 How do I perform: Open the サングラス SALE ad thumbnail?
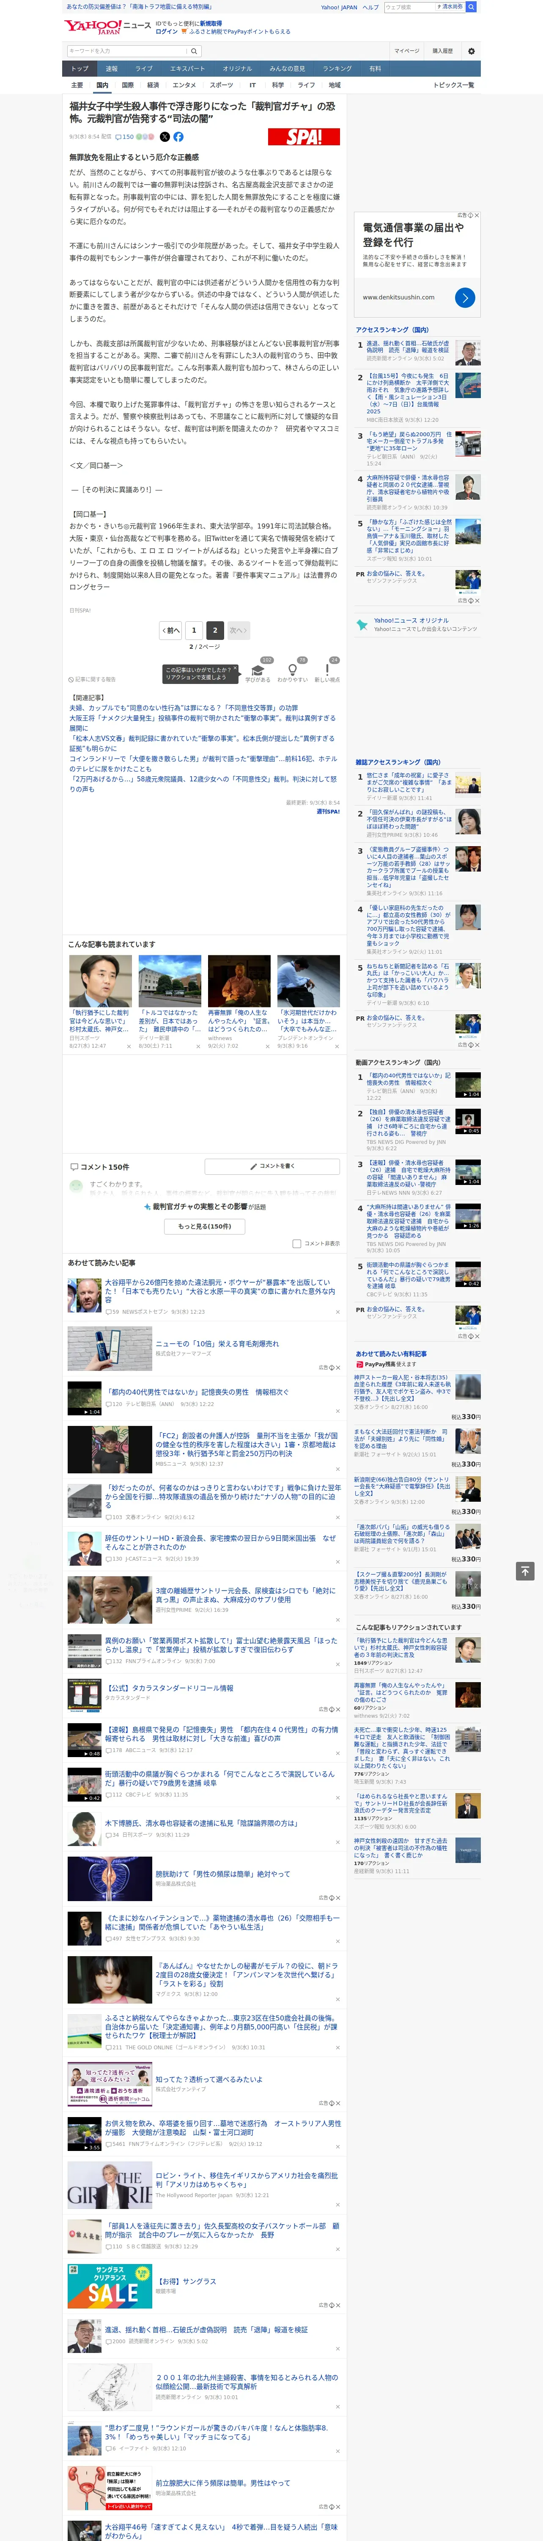[110, 2286]
